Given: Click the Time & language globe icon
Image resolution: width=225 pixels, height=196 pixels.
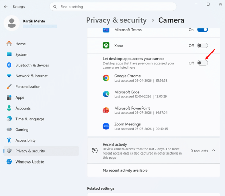Looking at the screenshot, I should pyautogui.click(x=9, y=119).
